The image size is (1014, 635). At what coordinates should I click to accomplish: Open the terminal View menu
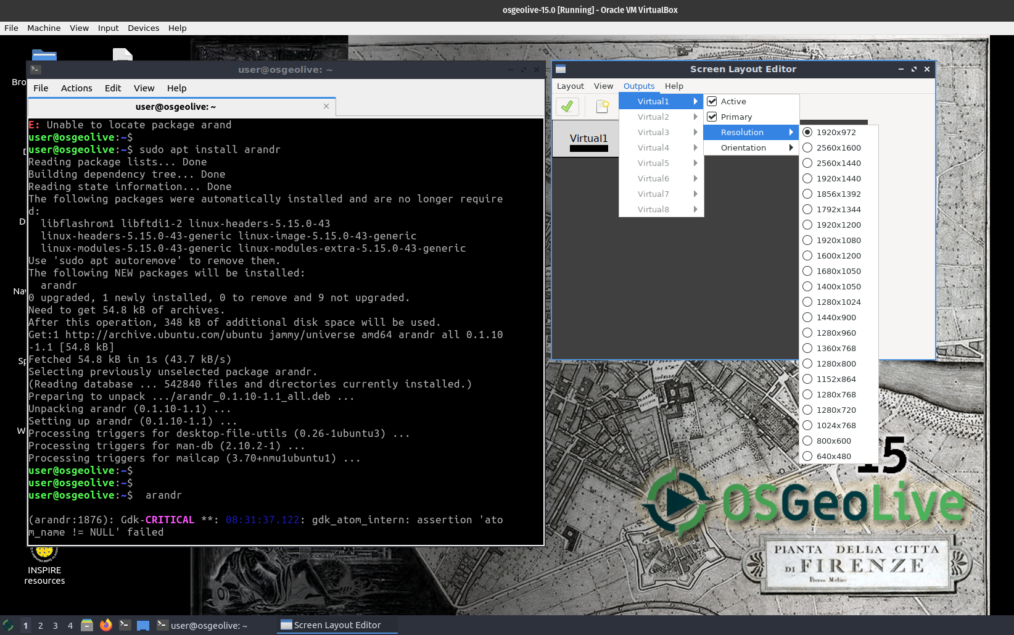(x=144, y=88)
